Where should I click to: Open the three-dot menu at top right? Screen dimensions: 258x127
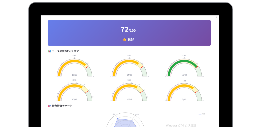click(217, 17)
